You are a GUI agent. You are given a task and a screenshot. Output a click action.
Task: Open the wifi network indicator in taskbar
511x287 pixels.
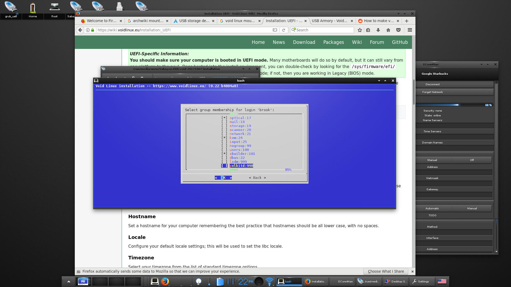[x=270, y=281]
